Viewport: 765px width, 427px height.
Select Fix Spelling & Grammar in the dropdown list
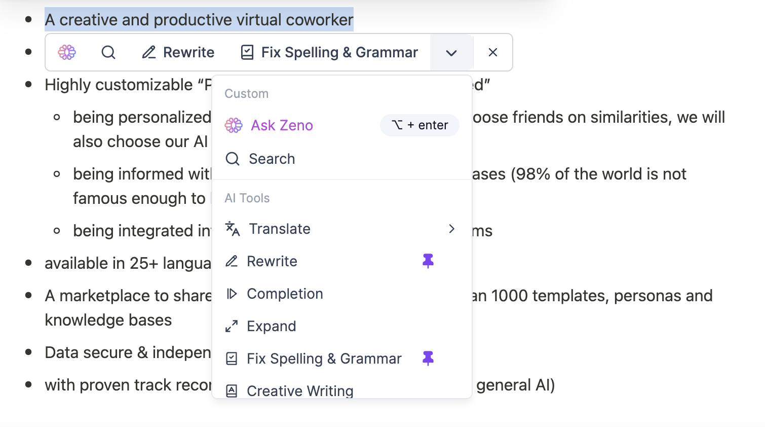[x=342, y=359]
